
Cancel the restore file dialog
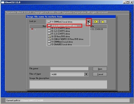(100, 74)
